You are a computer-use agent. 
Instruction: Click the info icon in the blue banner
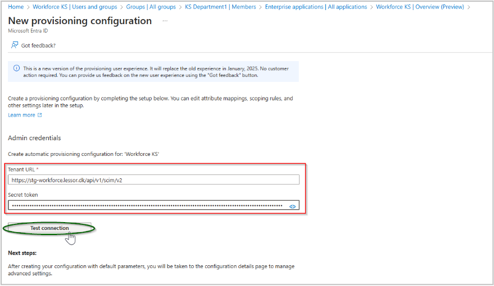pos(16,68)
